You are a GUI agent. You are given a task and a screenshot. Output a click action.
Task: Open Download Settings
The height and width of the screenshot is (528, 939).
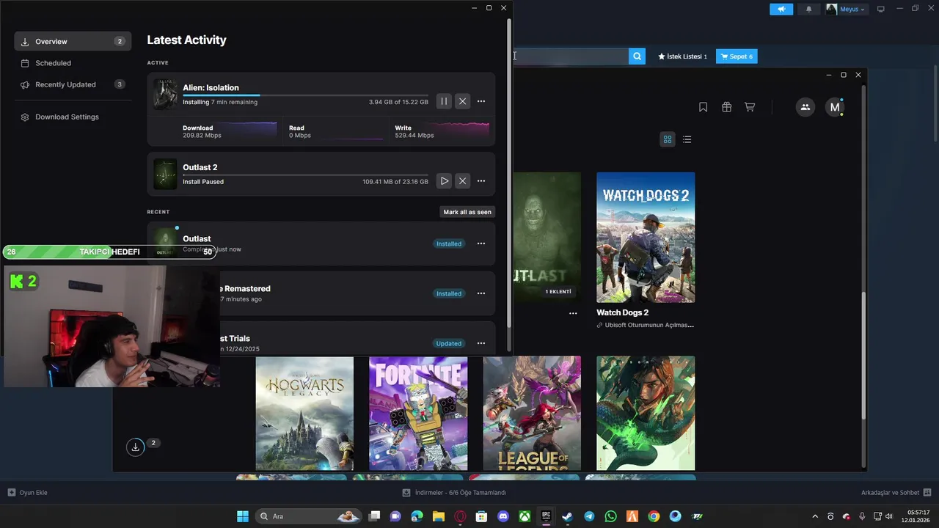click(73, 117)
